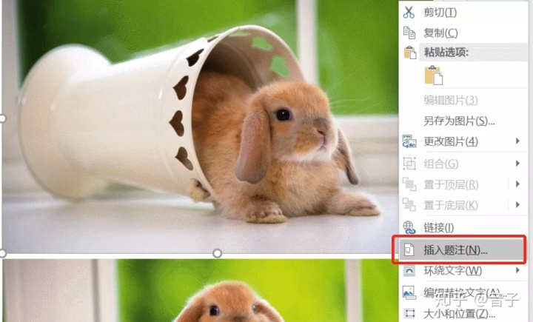Open 链接(I) from the context menu
Viewport: 533px width, 322px height.
coord(438,227)
